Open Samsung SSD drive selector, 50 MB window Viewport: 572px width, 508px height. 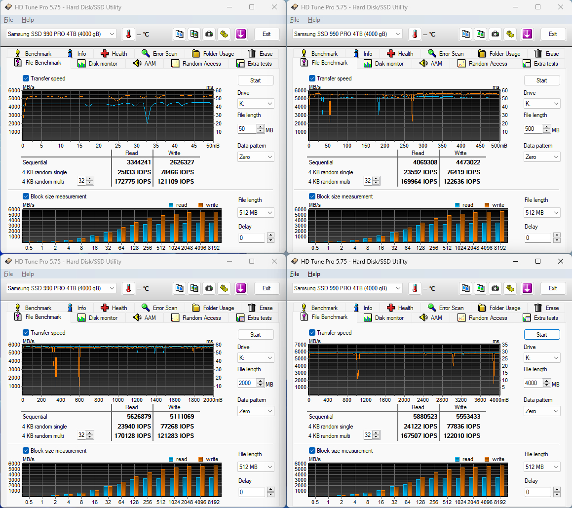61,34
